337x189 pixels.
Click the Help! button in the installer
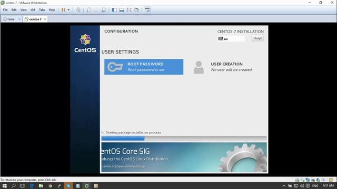[x=257, y=38]
